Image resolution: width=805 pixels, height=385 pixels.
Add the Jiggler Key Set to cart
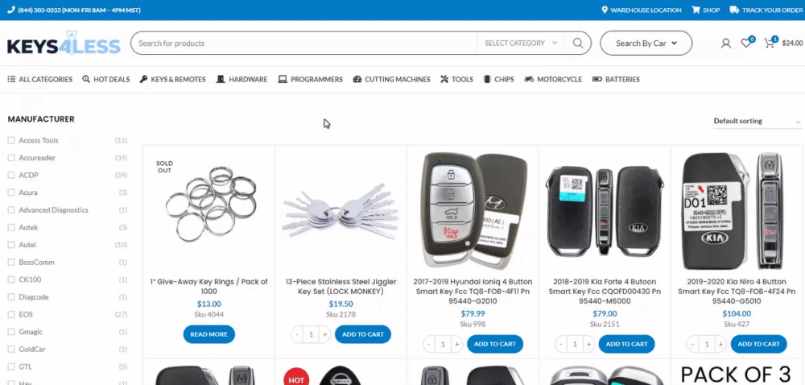(363, 334)
